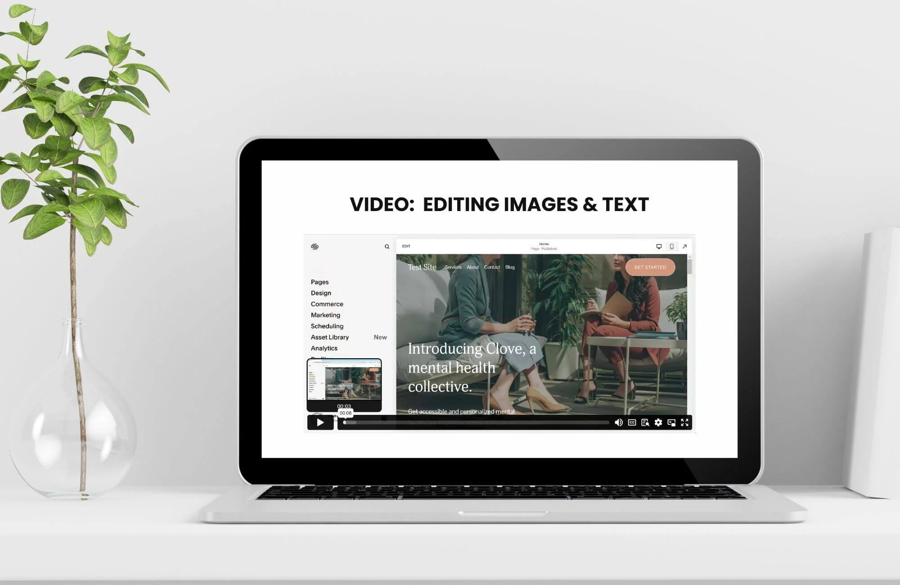Select Asset Library menu item
This screenshot has width=900, height=585.
(329, 337)
